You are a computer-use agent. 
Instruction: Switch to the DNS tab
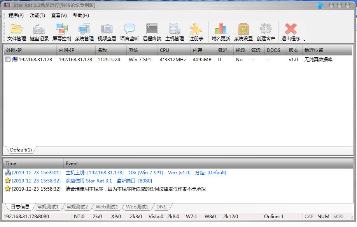(x=161, y=207)
